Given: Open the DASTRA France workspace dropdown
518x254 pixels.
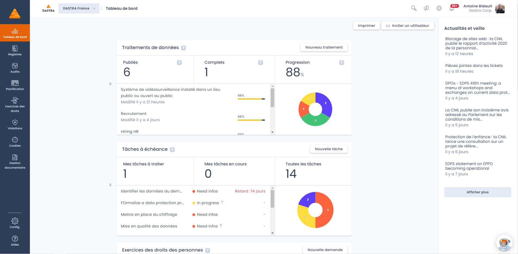Looking at the screenshot, I should (x=79, y=8).
